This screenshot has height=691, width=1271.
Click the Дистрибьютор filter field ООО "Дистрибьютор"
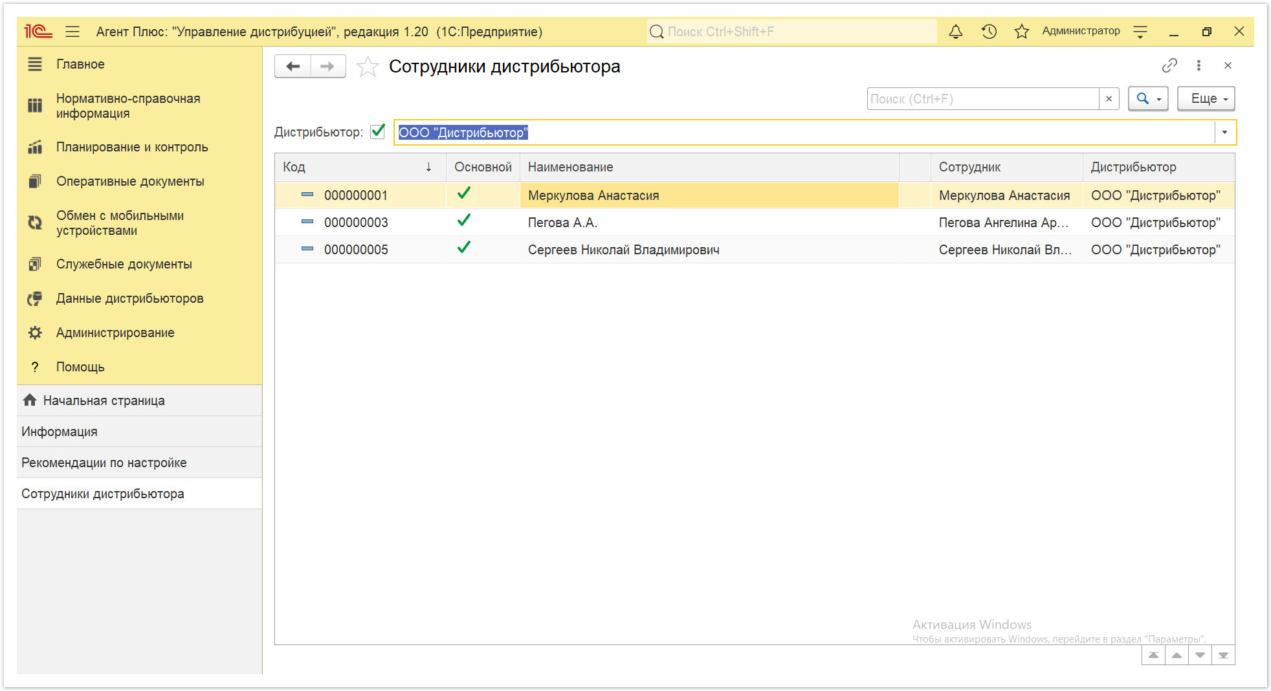805,133
